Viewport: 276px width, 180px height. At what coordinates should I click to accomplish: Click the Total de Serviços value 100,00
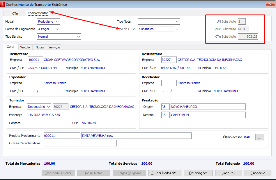(147, 163)
